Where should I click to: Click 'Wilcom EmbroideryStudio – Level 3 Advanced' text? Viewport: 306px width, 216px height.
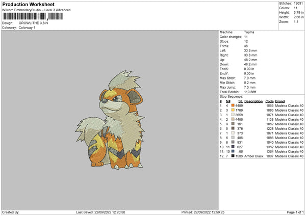pos(36,10)
